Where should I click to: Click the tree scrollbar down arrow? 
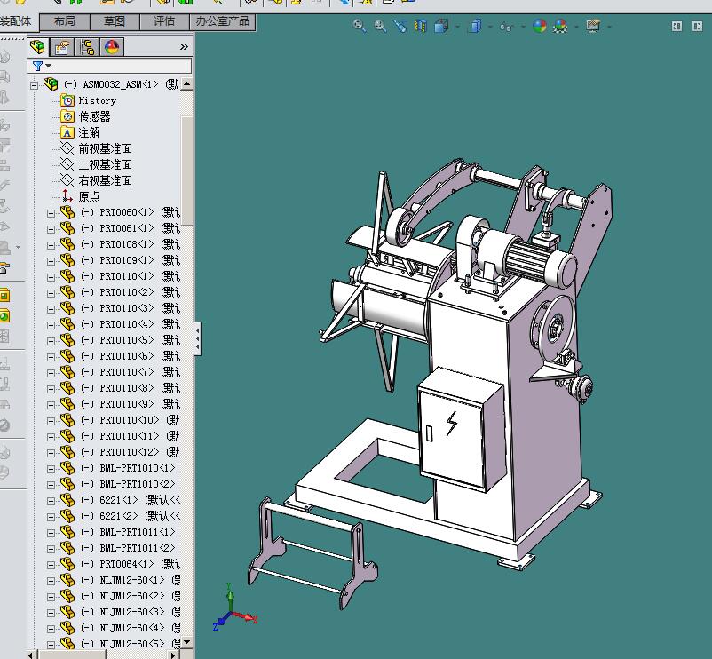pos(186,642)
